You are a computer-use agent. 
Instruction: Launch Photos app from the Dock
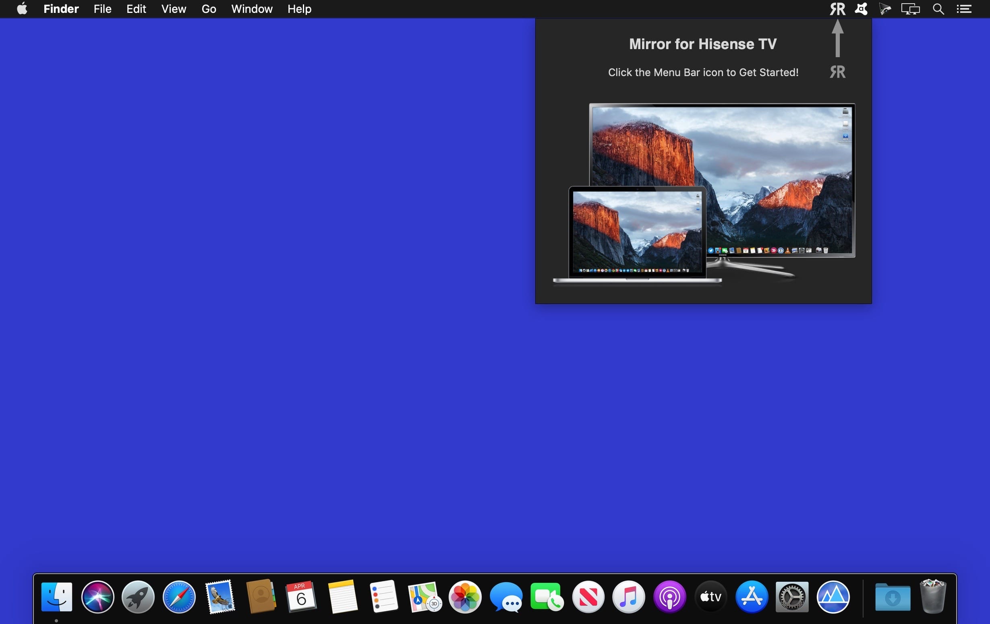(465, 597)
